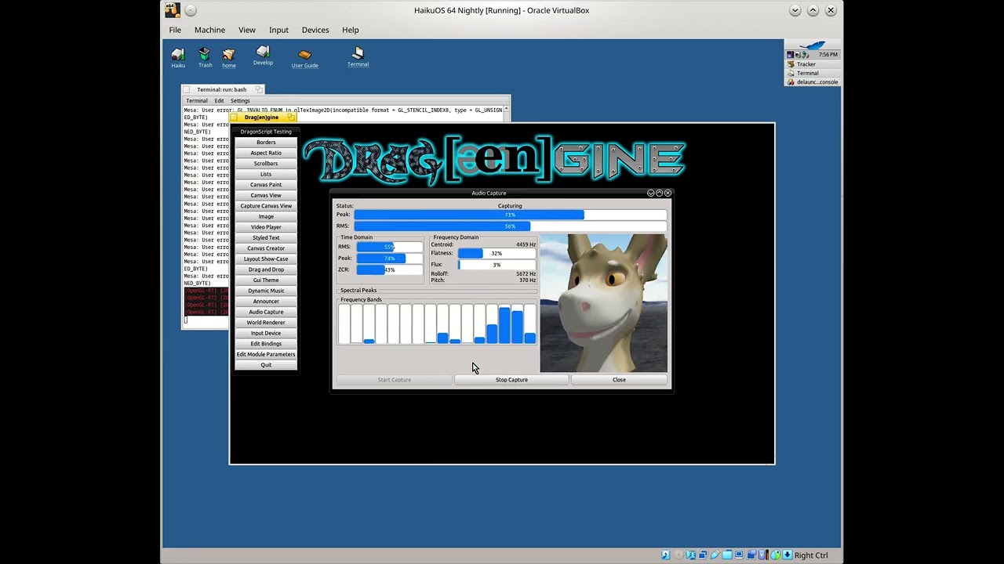Screen dimensions: 1004x564
Task: Launch the Terminal desktop icon
Action: pos(358,56)
